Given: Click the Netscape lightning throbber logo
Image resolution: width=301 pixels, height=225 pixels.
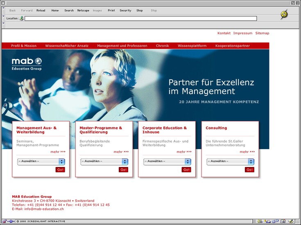Looking at the screenshot, I should (284, 15).
